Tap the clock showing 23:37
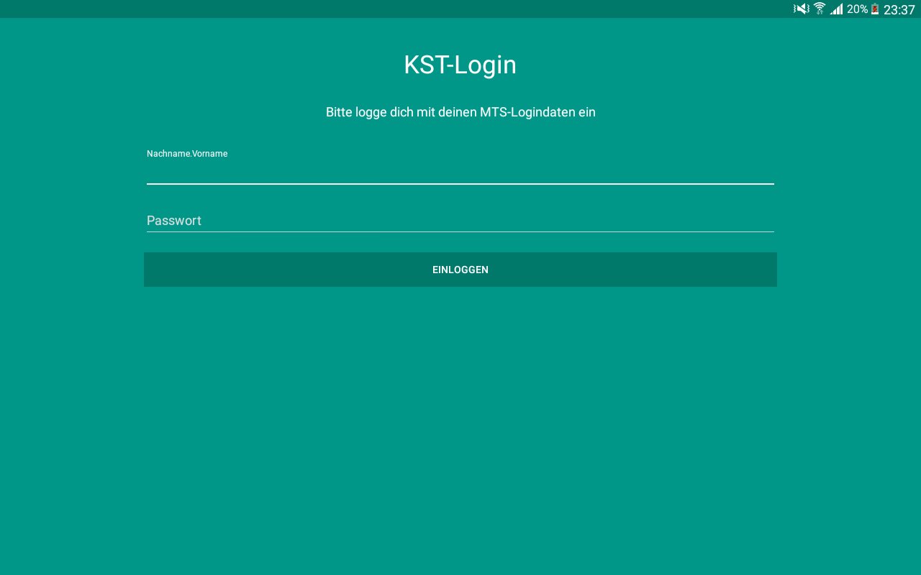The image size is (921, 575). tap(899, 9)
